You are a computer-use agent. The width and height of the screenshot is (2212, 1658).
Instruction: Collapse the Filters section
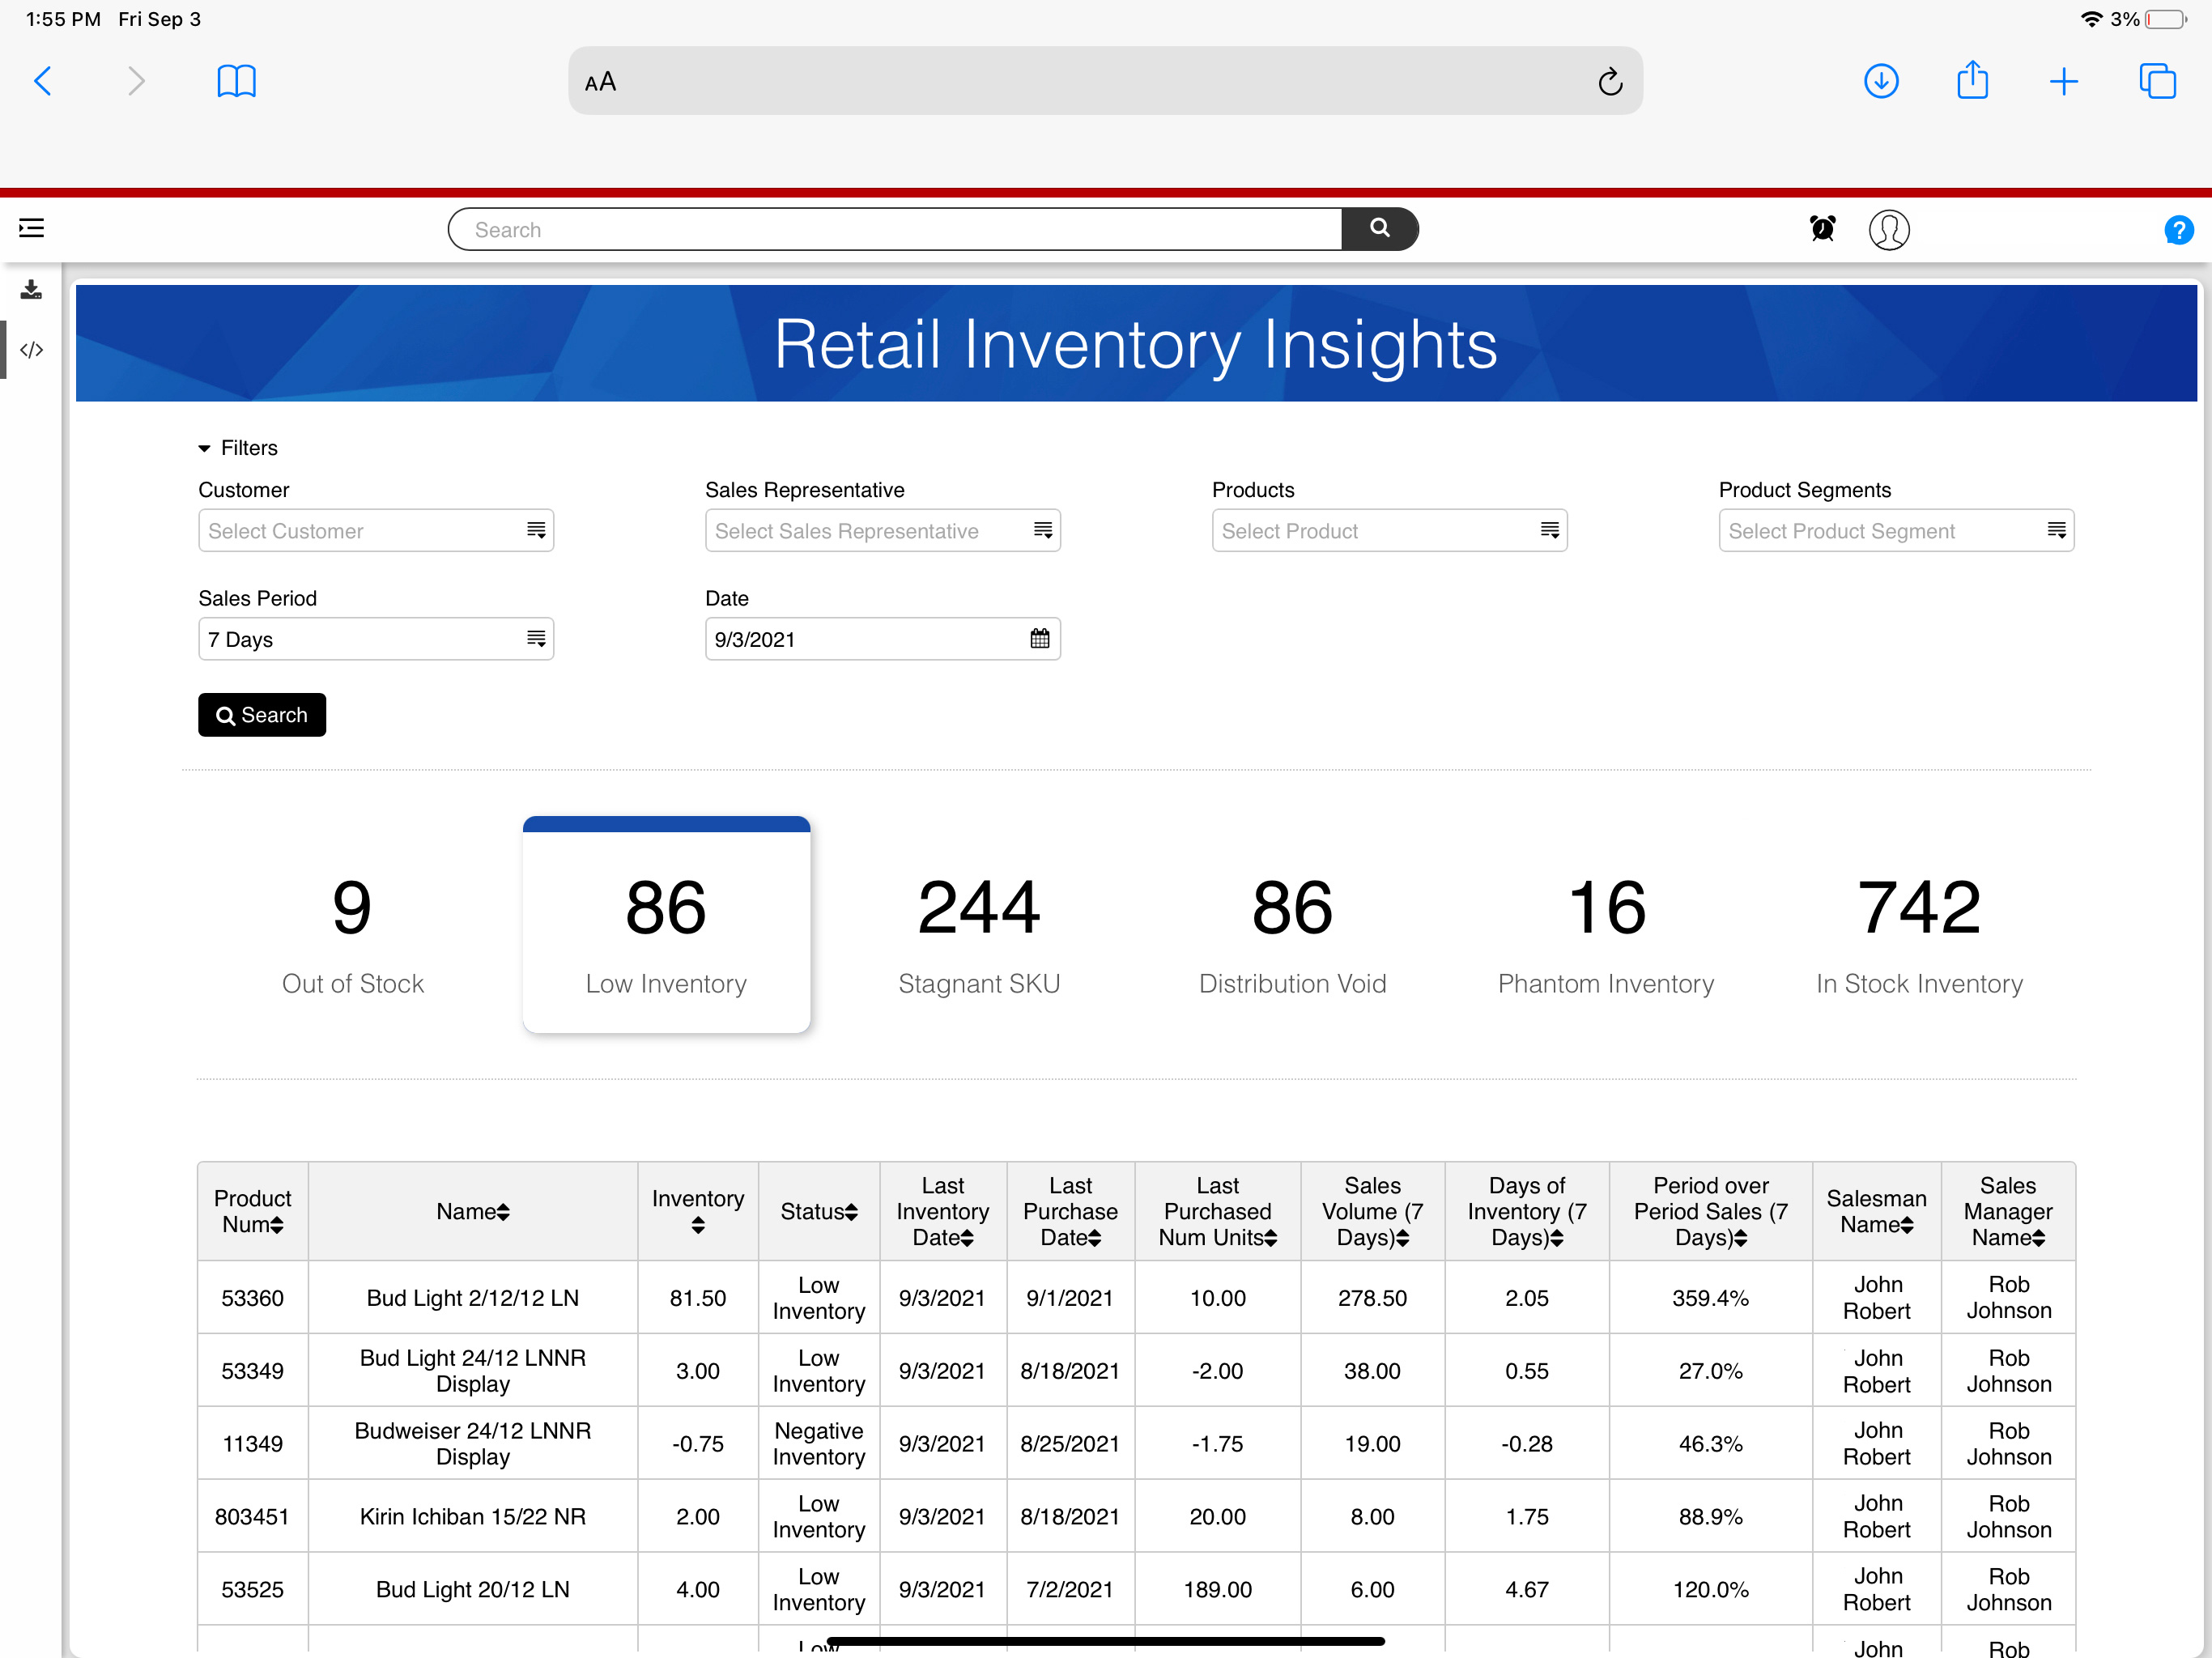pos(237,447)
